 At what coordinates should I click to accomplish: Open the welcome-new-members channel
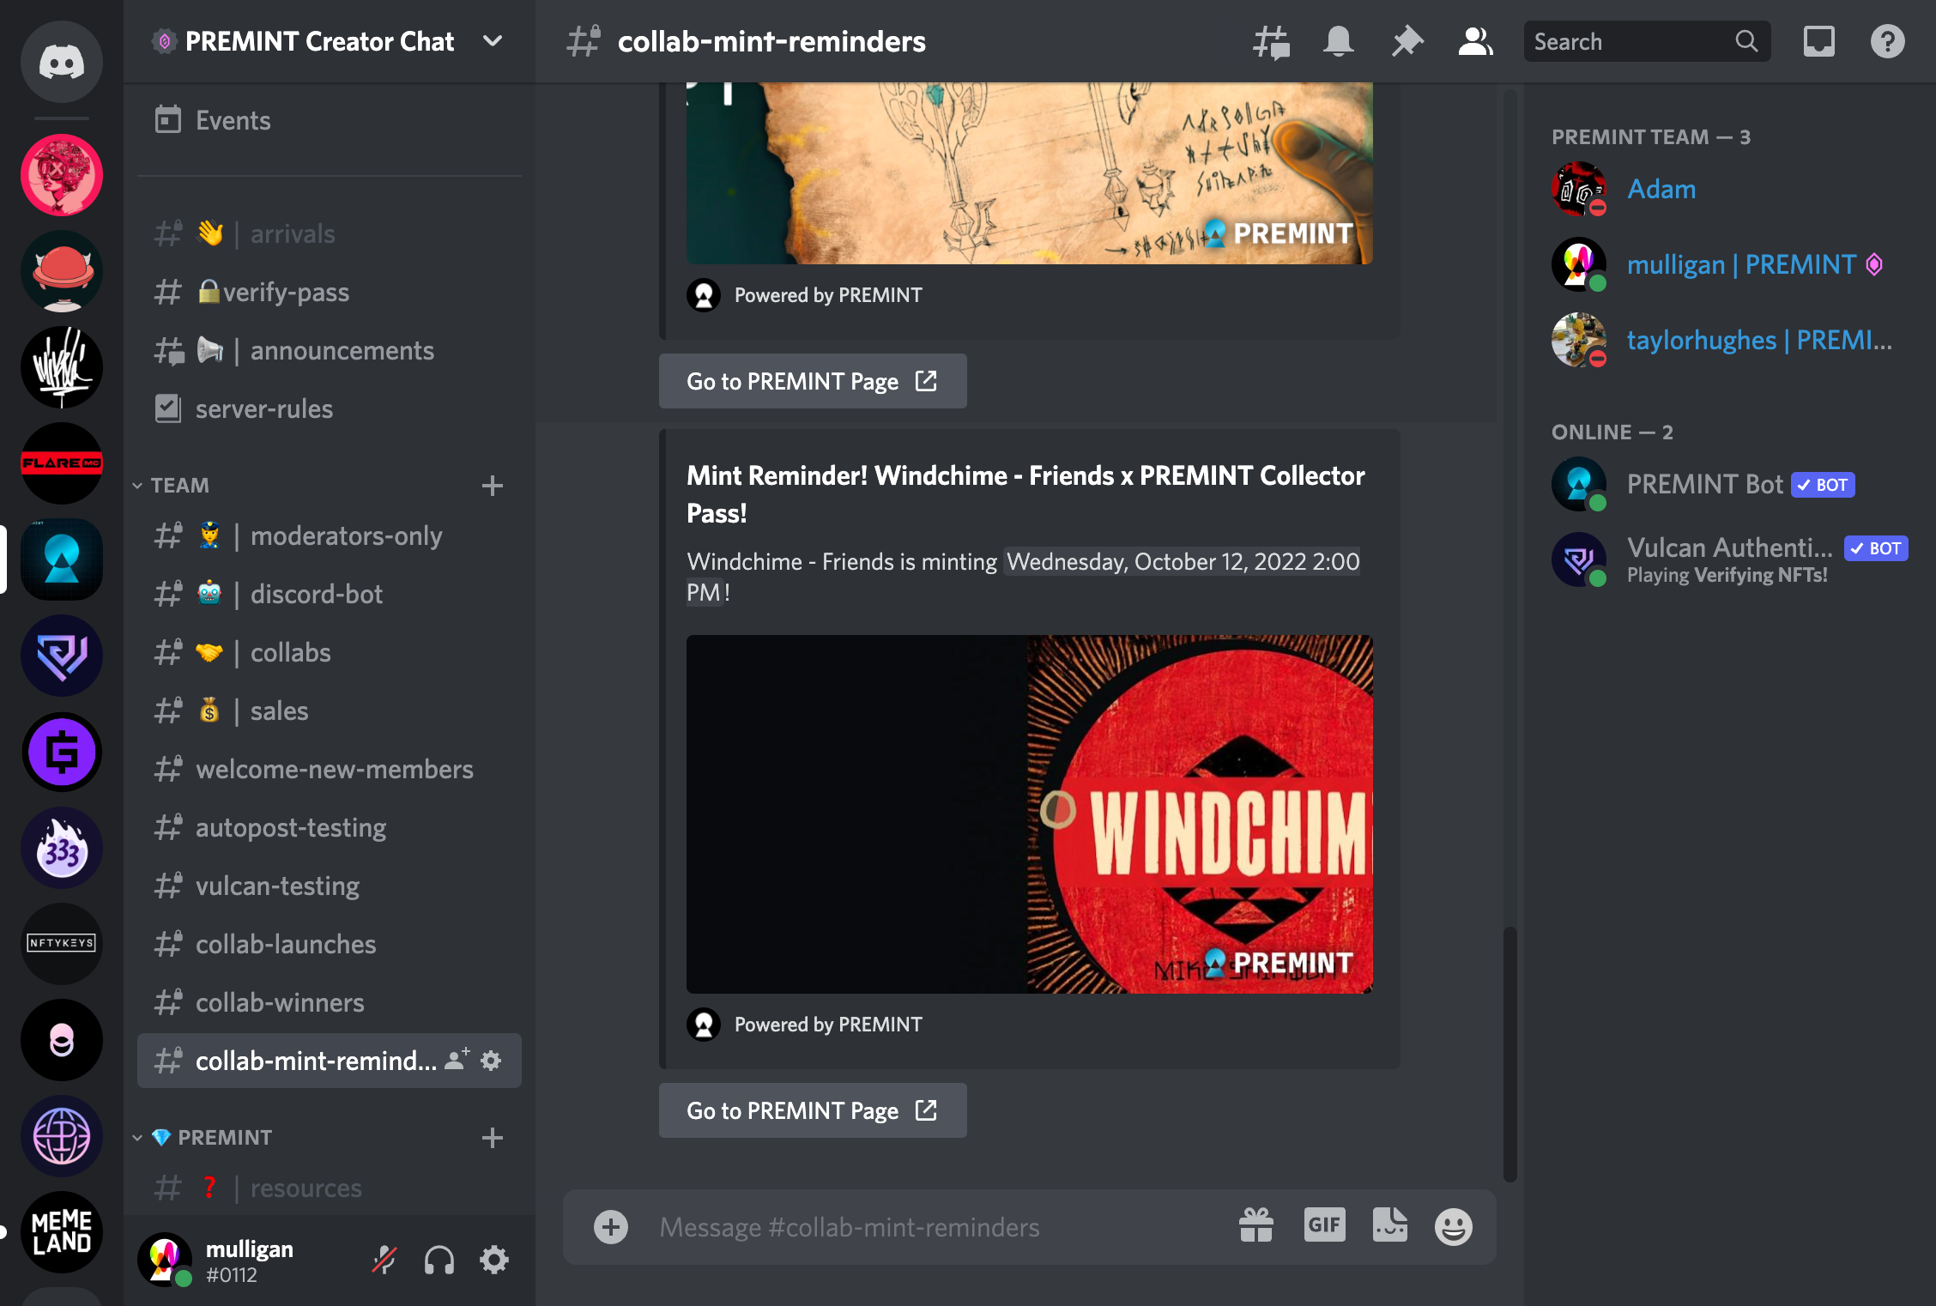tap(330, 769)
